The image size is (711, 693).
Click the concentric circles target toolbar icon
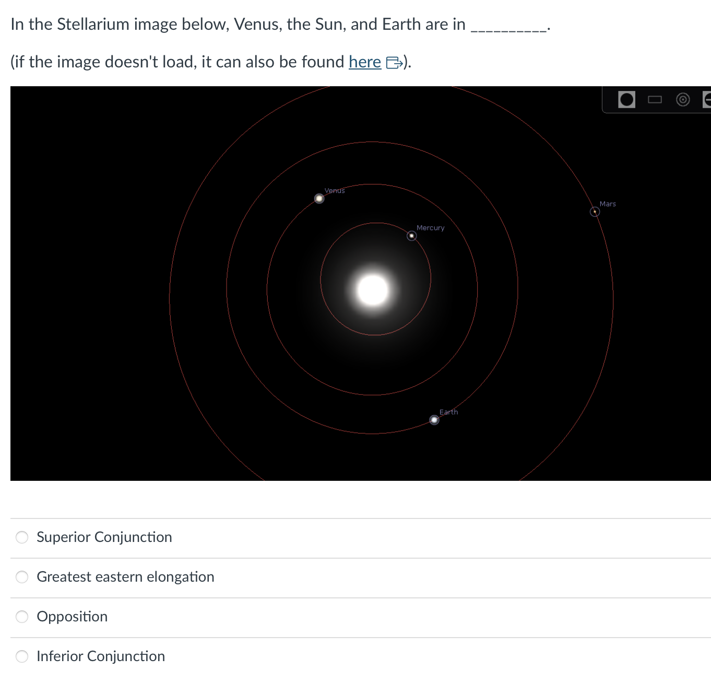[683, 99]
